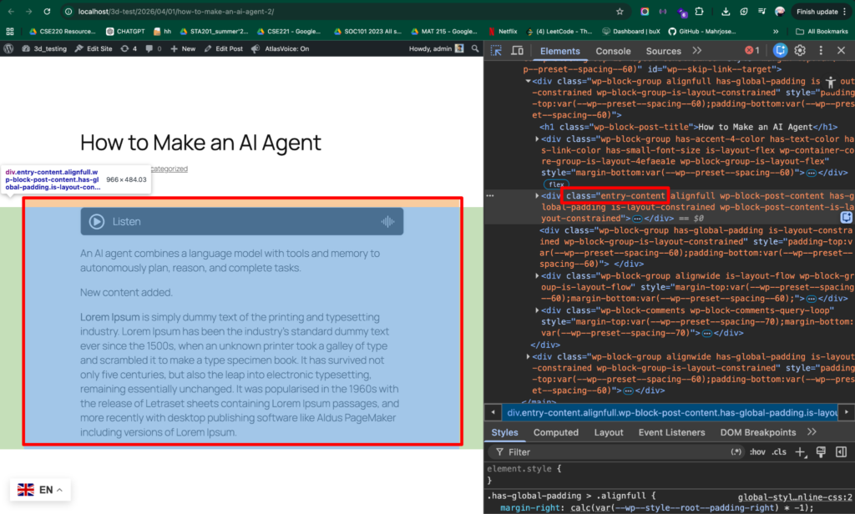This screenshot has height=514, width=855.
Task: Expand the last alignwide has-global-padding div
Action: [528, 356]
